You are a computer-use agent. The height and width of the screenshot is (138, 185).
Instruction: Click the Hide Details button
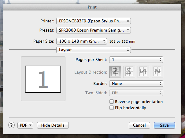coord(53,125)
